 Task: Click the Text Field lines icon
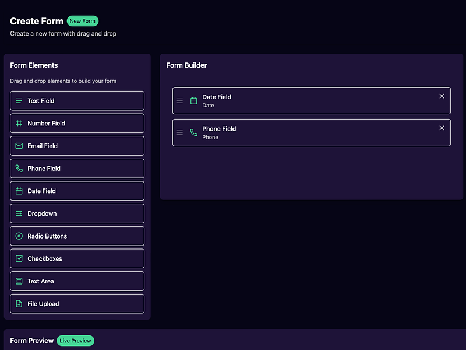tap(19, 101)
